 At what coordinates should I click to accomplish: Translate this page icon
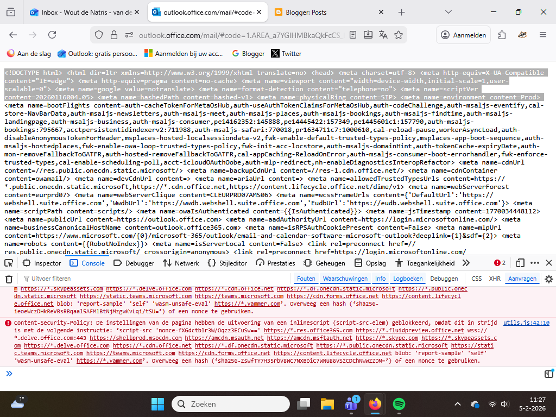pos(383,35)
